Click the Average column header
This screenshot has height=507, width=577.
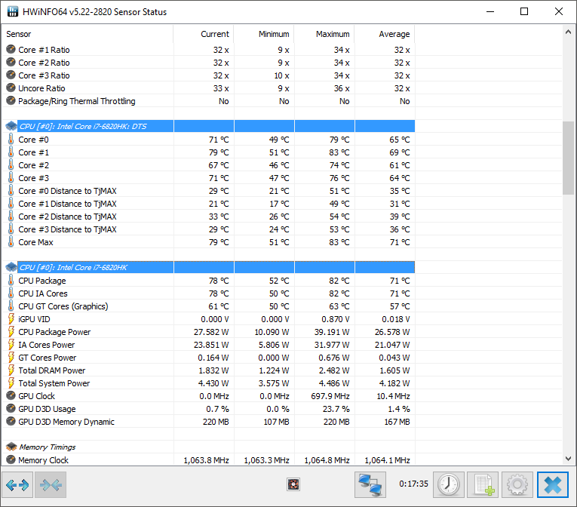[x=385, y=34]
